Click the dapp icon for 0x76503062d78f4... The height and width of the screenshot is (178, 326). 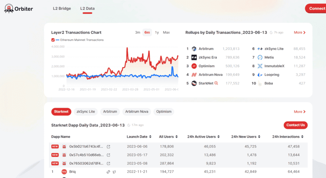[x=64, y=163]
